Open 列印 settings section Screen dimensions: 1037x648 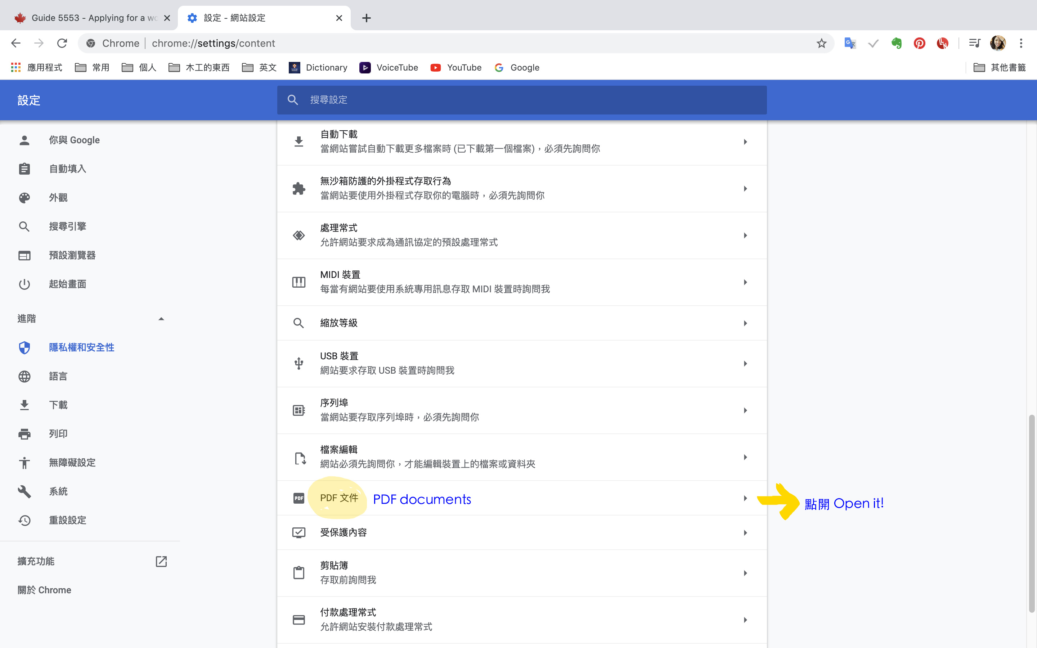point(58,434)
